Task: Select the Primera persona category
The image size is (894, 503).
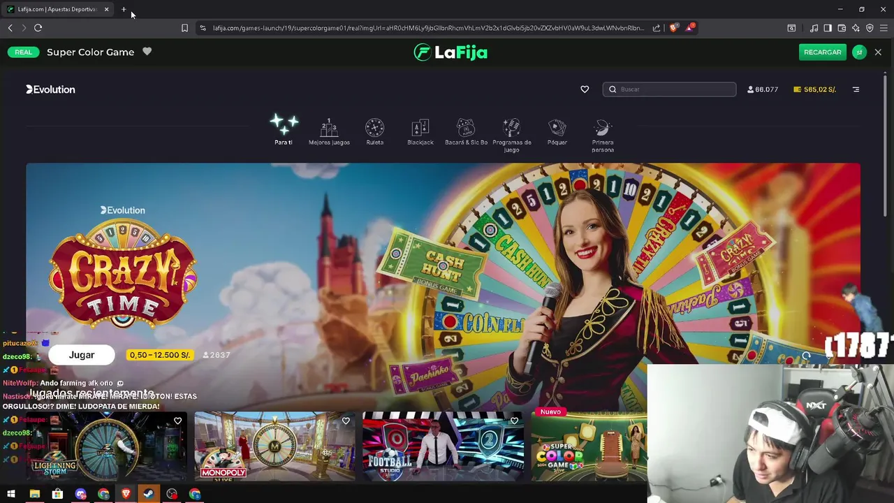Action: pyautogui.click(x=603, y=135)
